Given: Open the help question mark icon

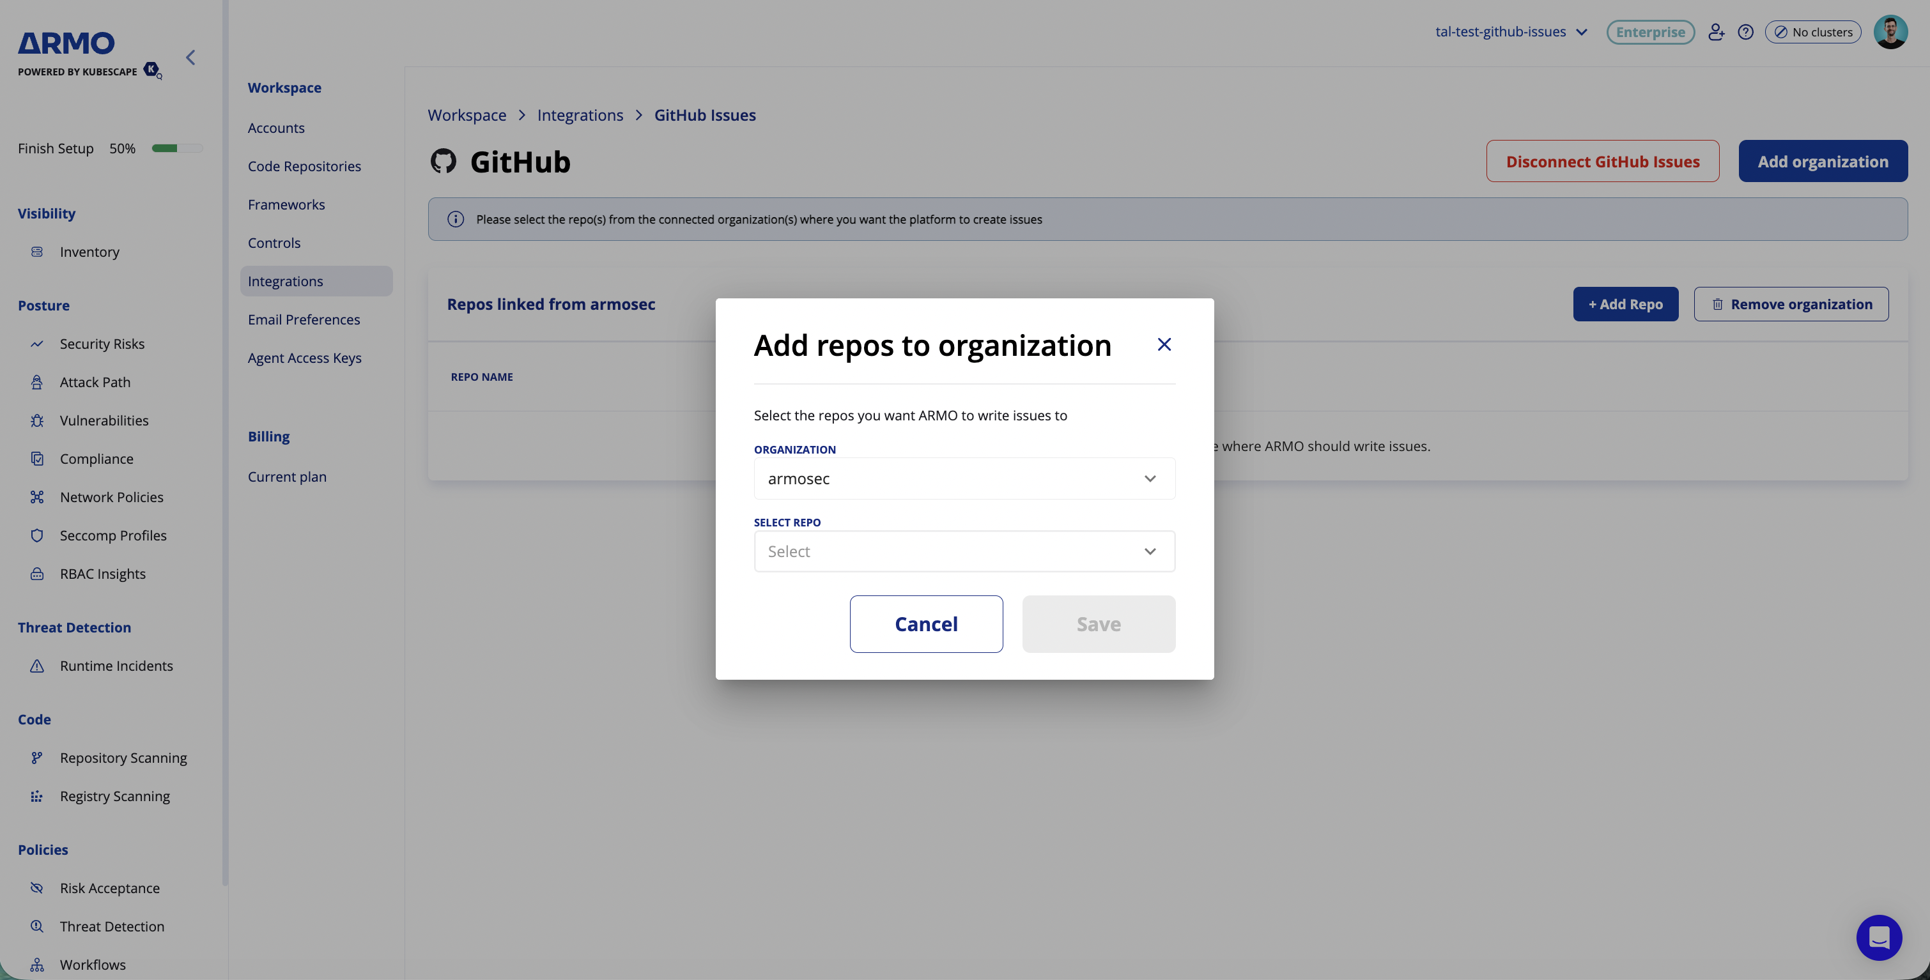Looking at the screenshot, I should pyautogui.click(x=1746, y=31).
